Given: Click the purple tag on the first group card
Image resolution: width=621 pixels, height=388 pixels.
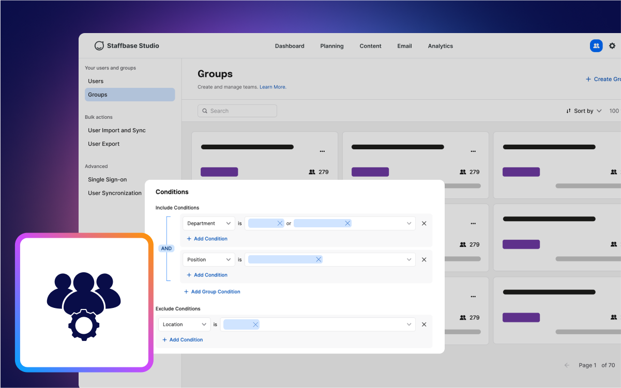Looking at the screenshot, I should click(219, 172).
